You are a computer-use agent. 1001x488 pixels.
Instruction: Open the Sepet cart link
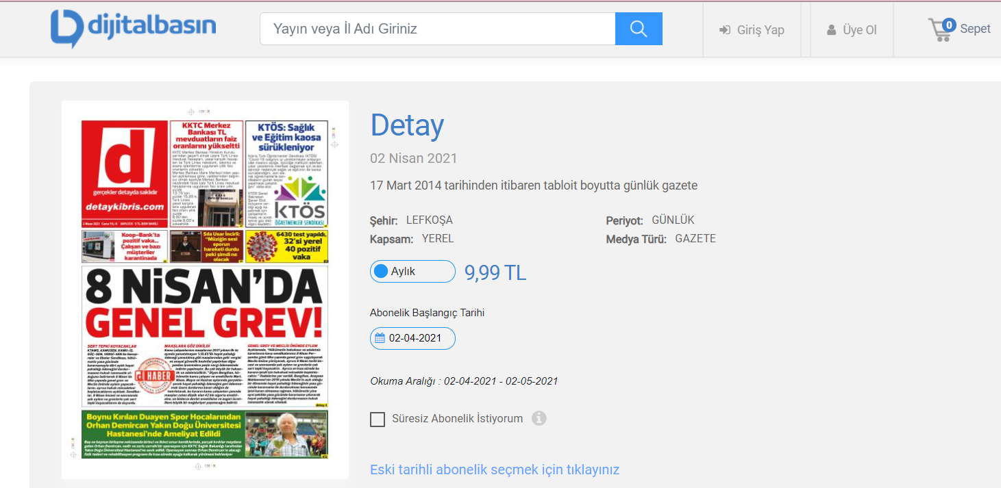975,29
